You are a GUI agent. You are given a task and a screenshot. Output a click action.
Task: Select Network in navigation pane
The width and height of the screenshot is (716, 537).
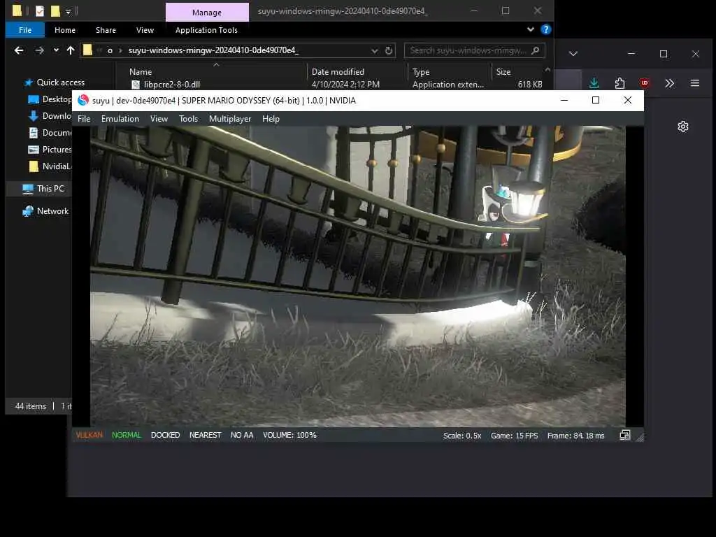(x=46, y=211)
